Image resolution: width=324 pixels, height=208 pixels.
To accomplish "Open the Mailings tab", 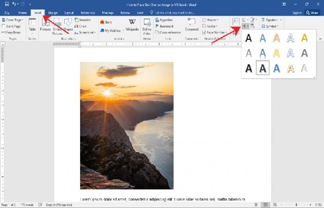I will [107, 12].
